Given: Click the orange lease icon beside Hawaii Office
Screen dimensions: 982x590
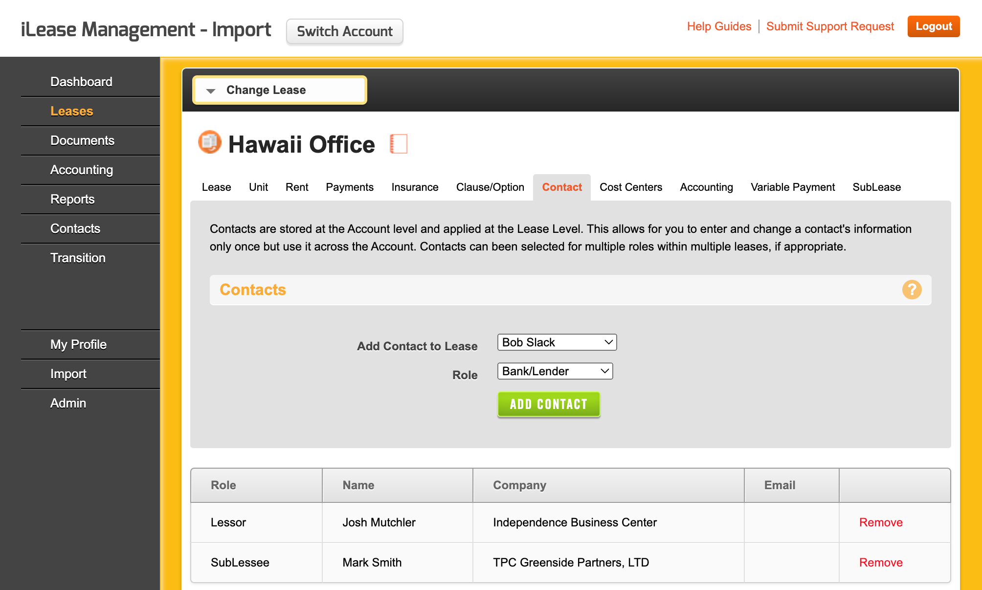Looking at the screenshot, I should pyautogui.click(x=210, y=142).
